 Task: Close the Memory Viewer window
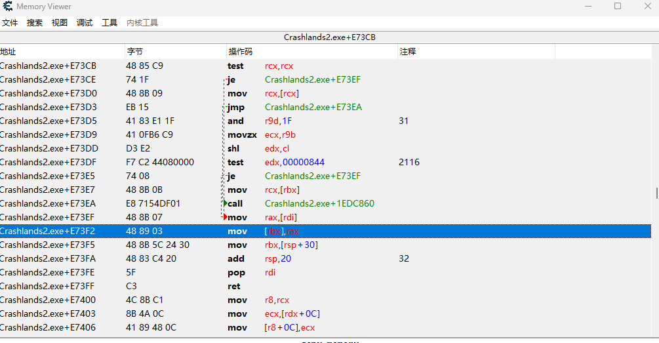(648, 7)
